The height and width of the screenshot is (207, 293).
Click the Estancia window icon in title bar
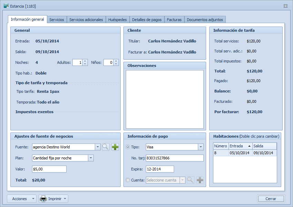pyautogui.click(x=6, y=6)
